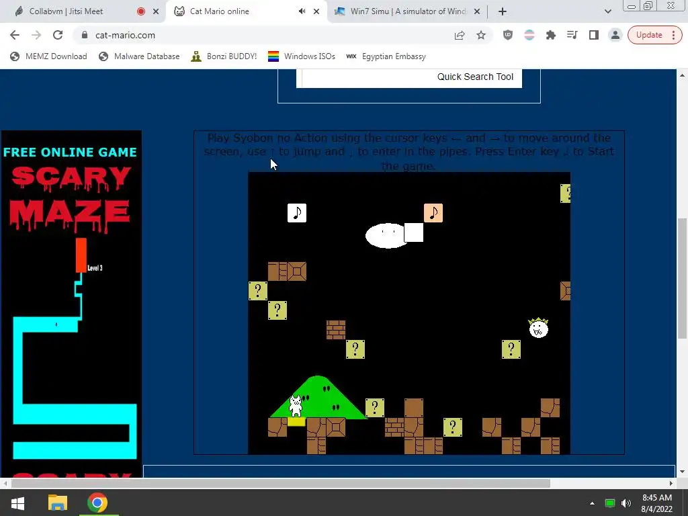
Task: Open the Scary Maze game advertisement
Action: (x=71, y=303)
